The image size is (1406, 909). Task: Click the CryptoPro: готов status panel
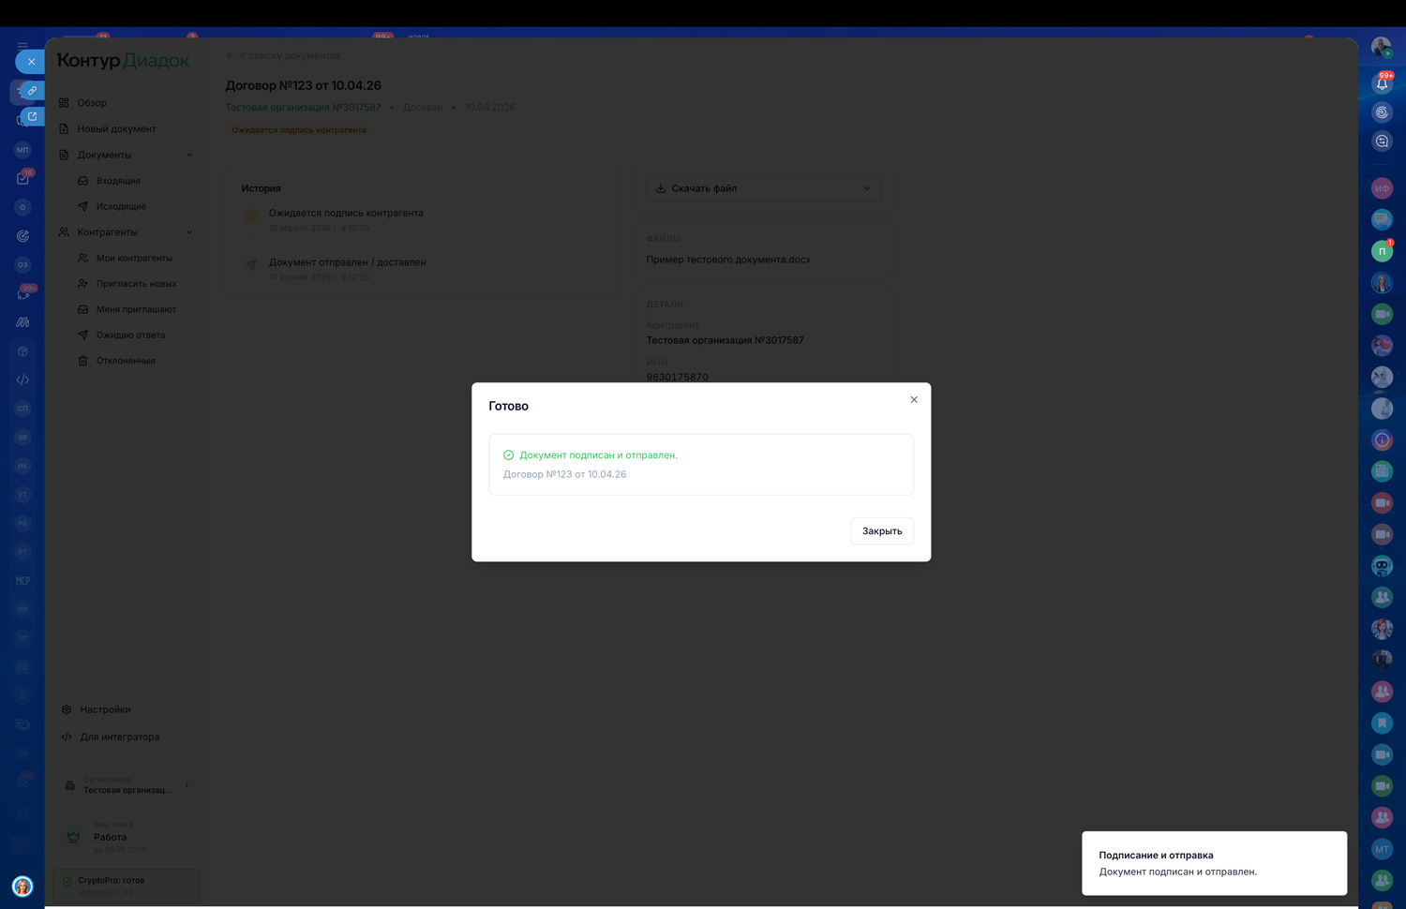point(127,886)
